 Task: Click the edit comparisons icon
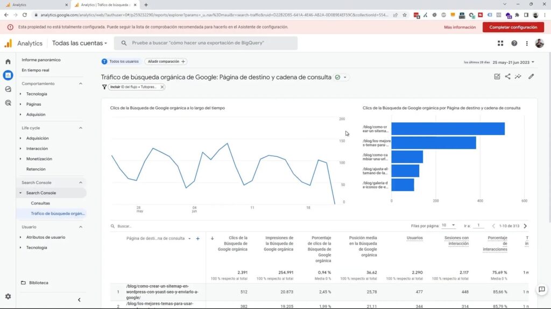coord(497,76)
